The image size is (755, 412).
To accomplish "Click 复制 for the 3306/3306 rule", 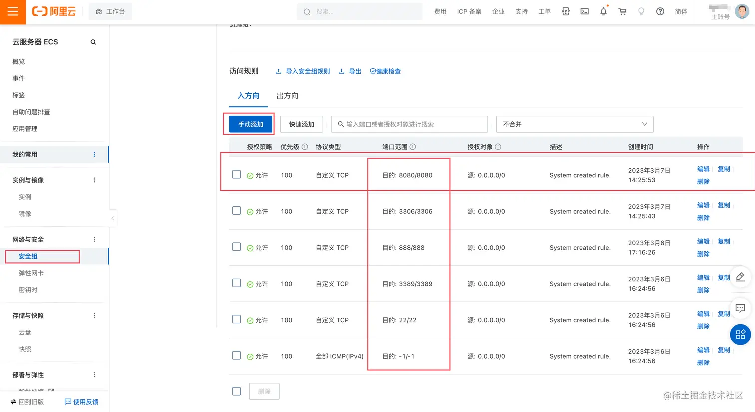I will pos(724,205).
